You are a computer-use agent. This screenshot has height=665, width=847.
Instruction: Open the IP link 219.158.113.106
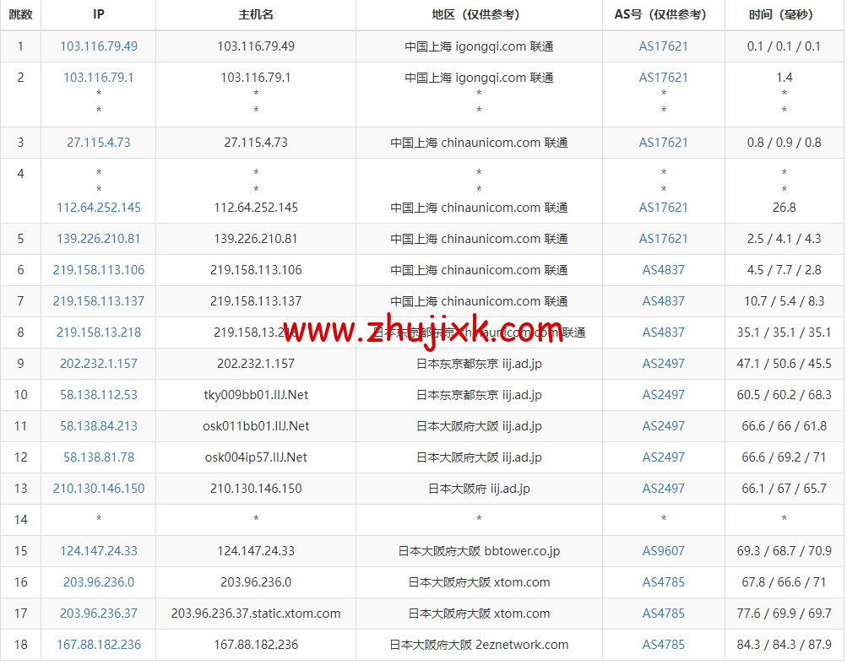98,270
